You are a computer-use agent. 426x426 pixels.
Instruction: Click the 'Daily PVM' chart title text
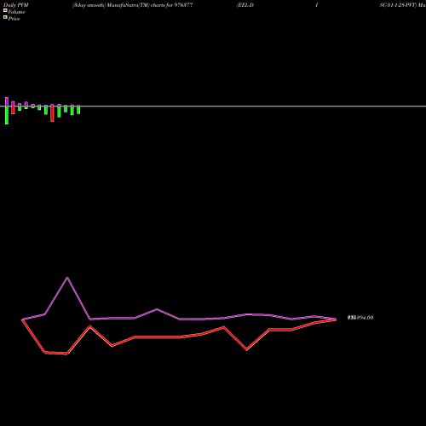[16, 5]
